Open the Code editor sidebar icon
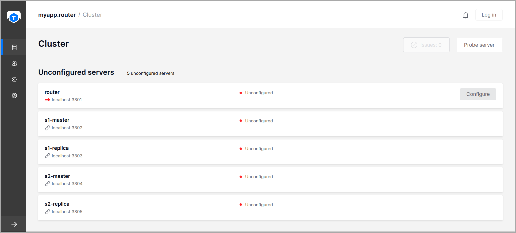Viewport: 516px width, 233px height. tap(14, 95)
